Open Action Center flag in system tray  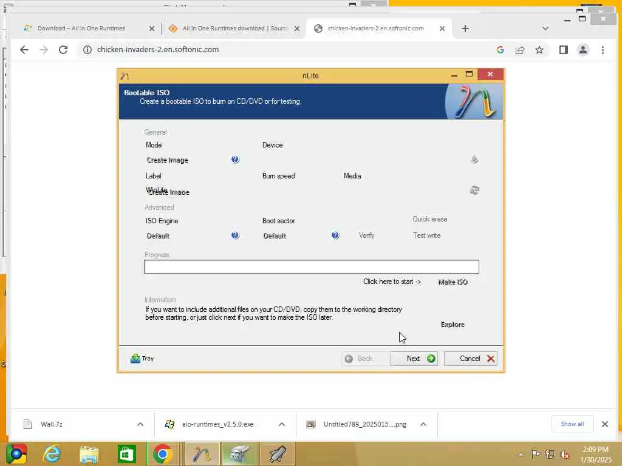535,454
